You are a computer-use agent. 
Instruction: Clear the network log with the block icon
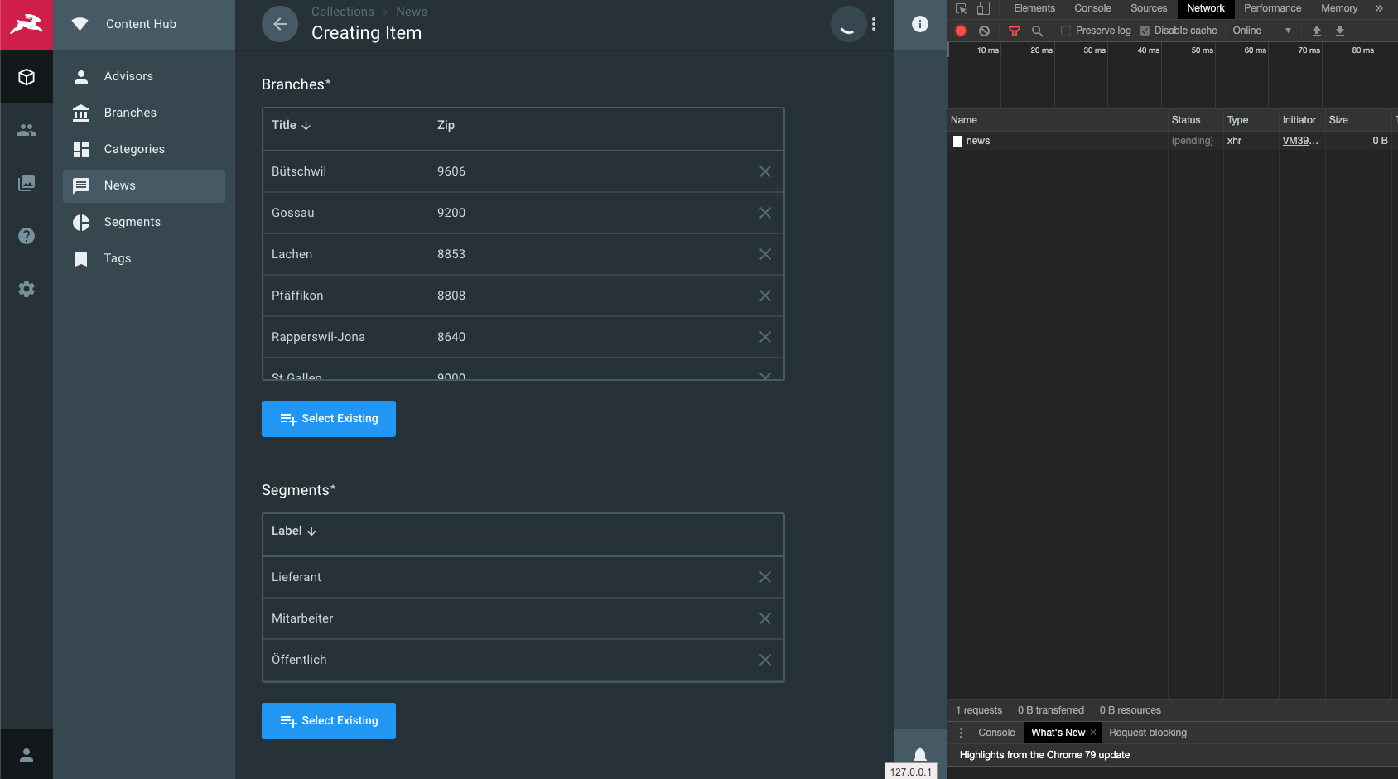tap(984, 30)
